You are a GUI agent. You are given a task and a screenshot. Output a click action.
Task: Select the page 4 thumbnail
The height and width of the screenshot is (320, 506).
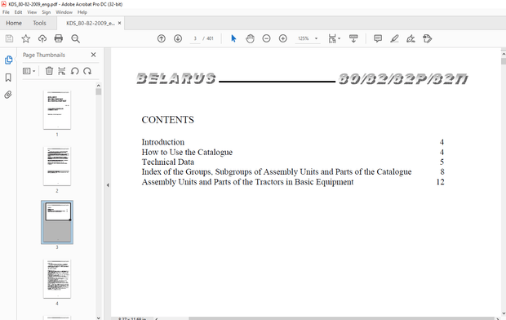(57, 279)
